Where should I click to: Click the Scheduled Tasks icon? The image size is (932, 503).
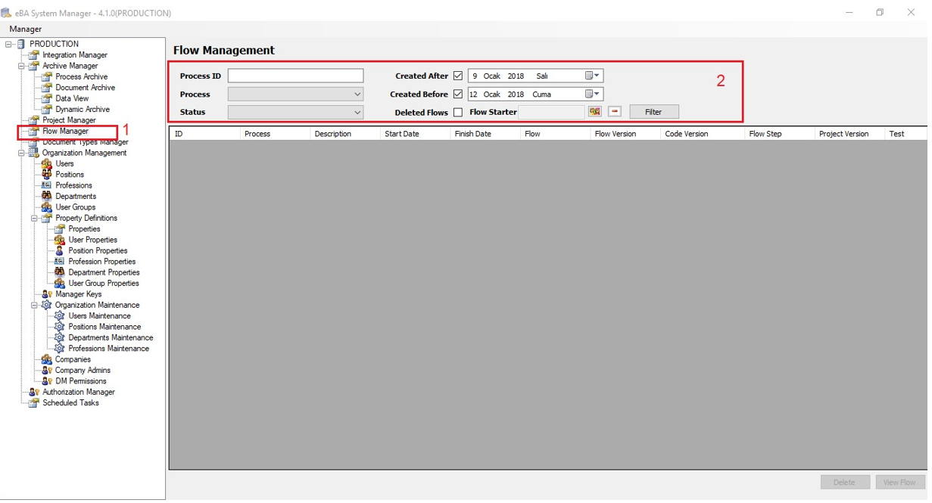coord(33,403)
